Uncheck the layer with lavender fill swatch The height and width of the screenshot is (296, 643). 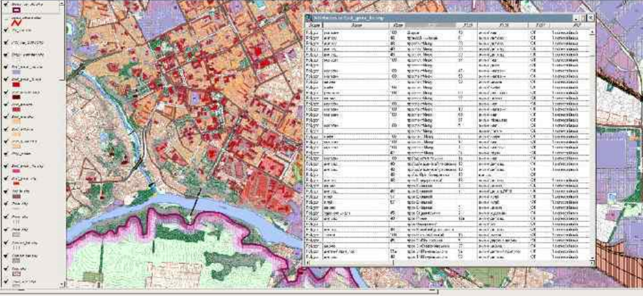click(6, 66)
